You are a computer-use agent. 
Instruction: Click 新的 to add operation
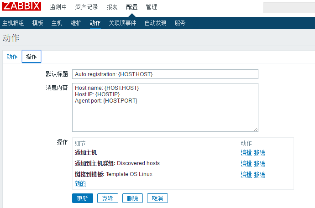pyautogui.click(x=80, y=184)
